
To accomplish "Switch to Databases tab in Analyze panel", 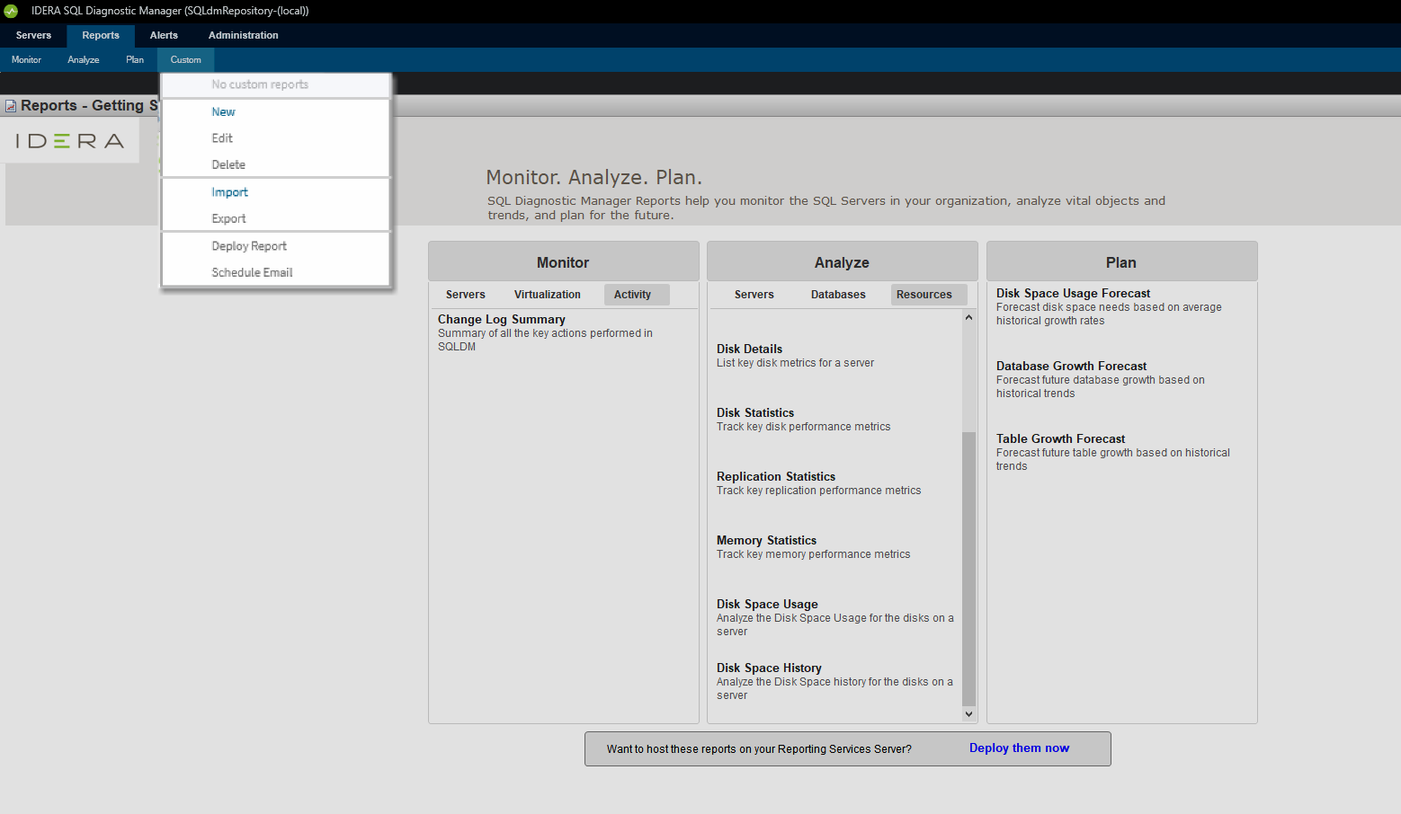I will tap(838, 295).
